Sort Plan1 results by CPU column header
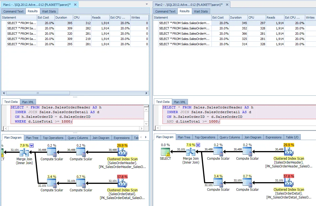Viewport: 316px width, 206px height. (82, 17)
